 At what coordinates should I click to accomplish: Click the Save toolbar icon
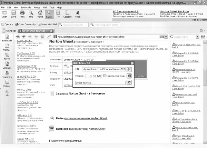point(13,14)
